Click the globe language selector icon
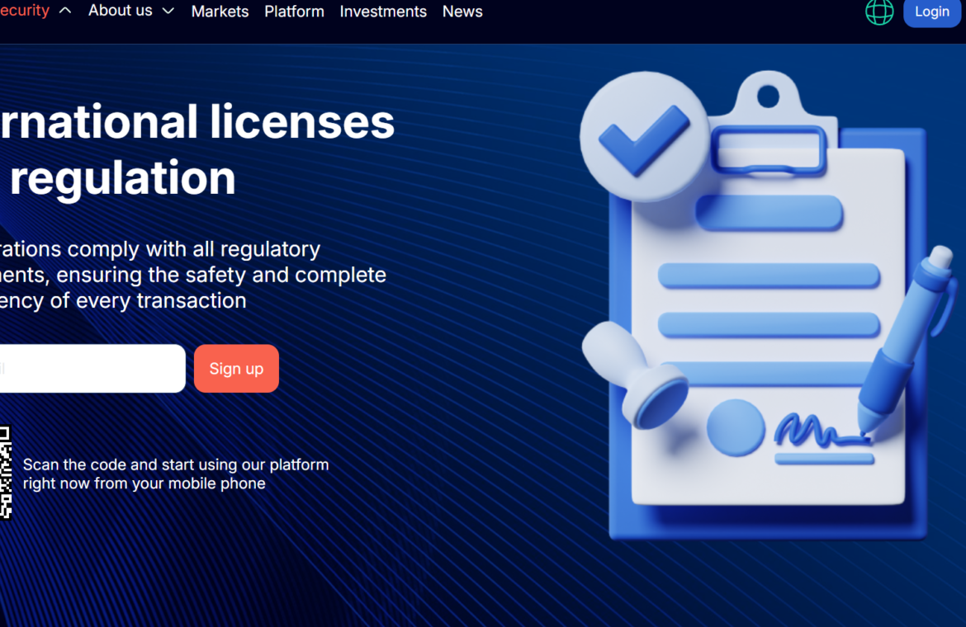966x627 pixels. 879,12
